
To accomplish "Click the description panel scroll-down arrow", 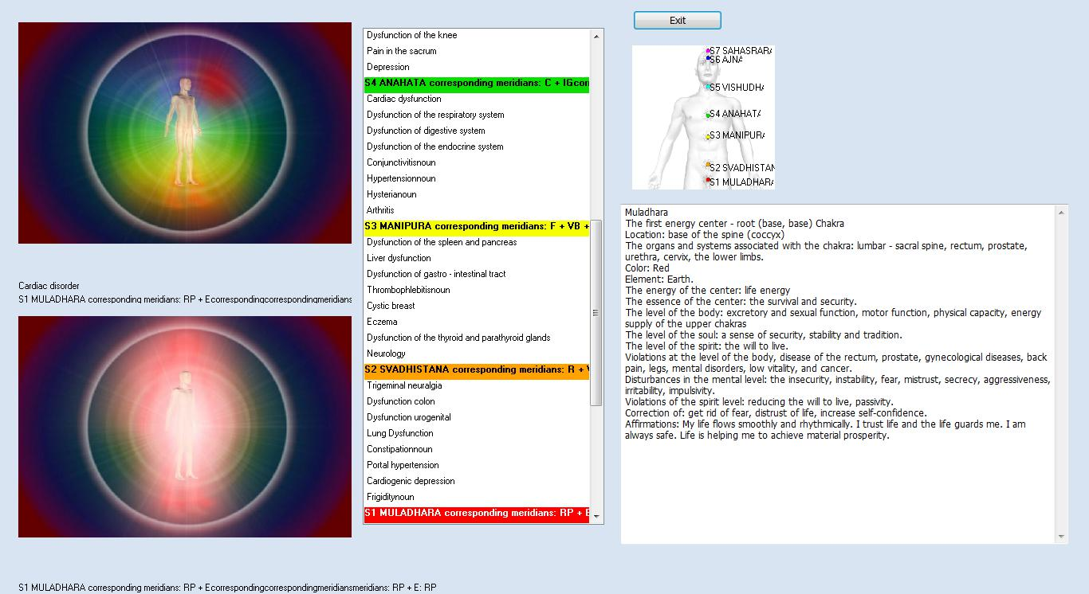I will [1062, 537].
